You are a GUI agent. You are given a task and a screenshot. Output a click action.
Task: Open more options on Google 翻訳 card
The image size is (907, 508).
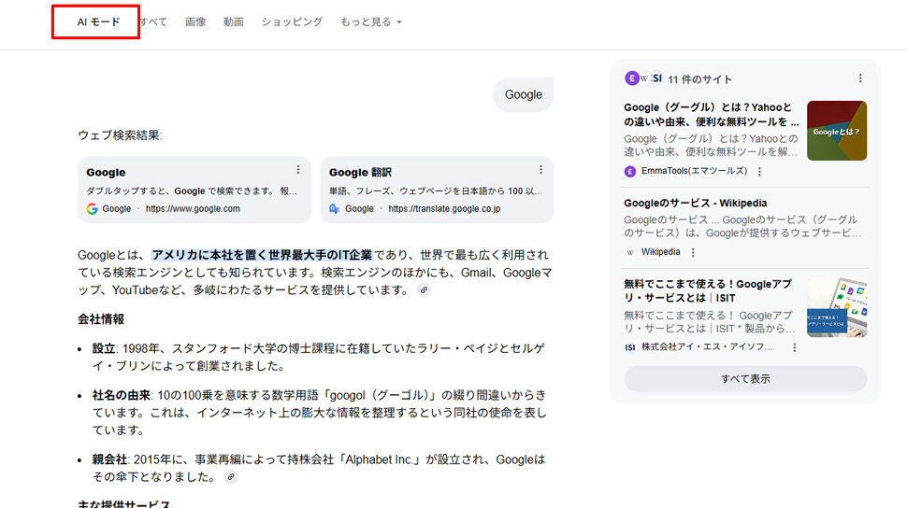point(540,169)
